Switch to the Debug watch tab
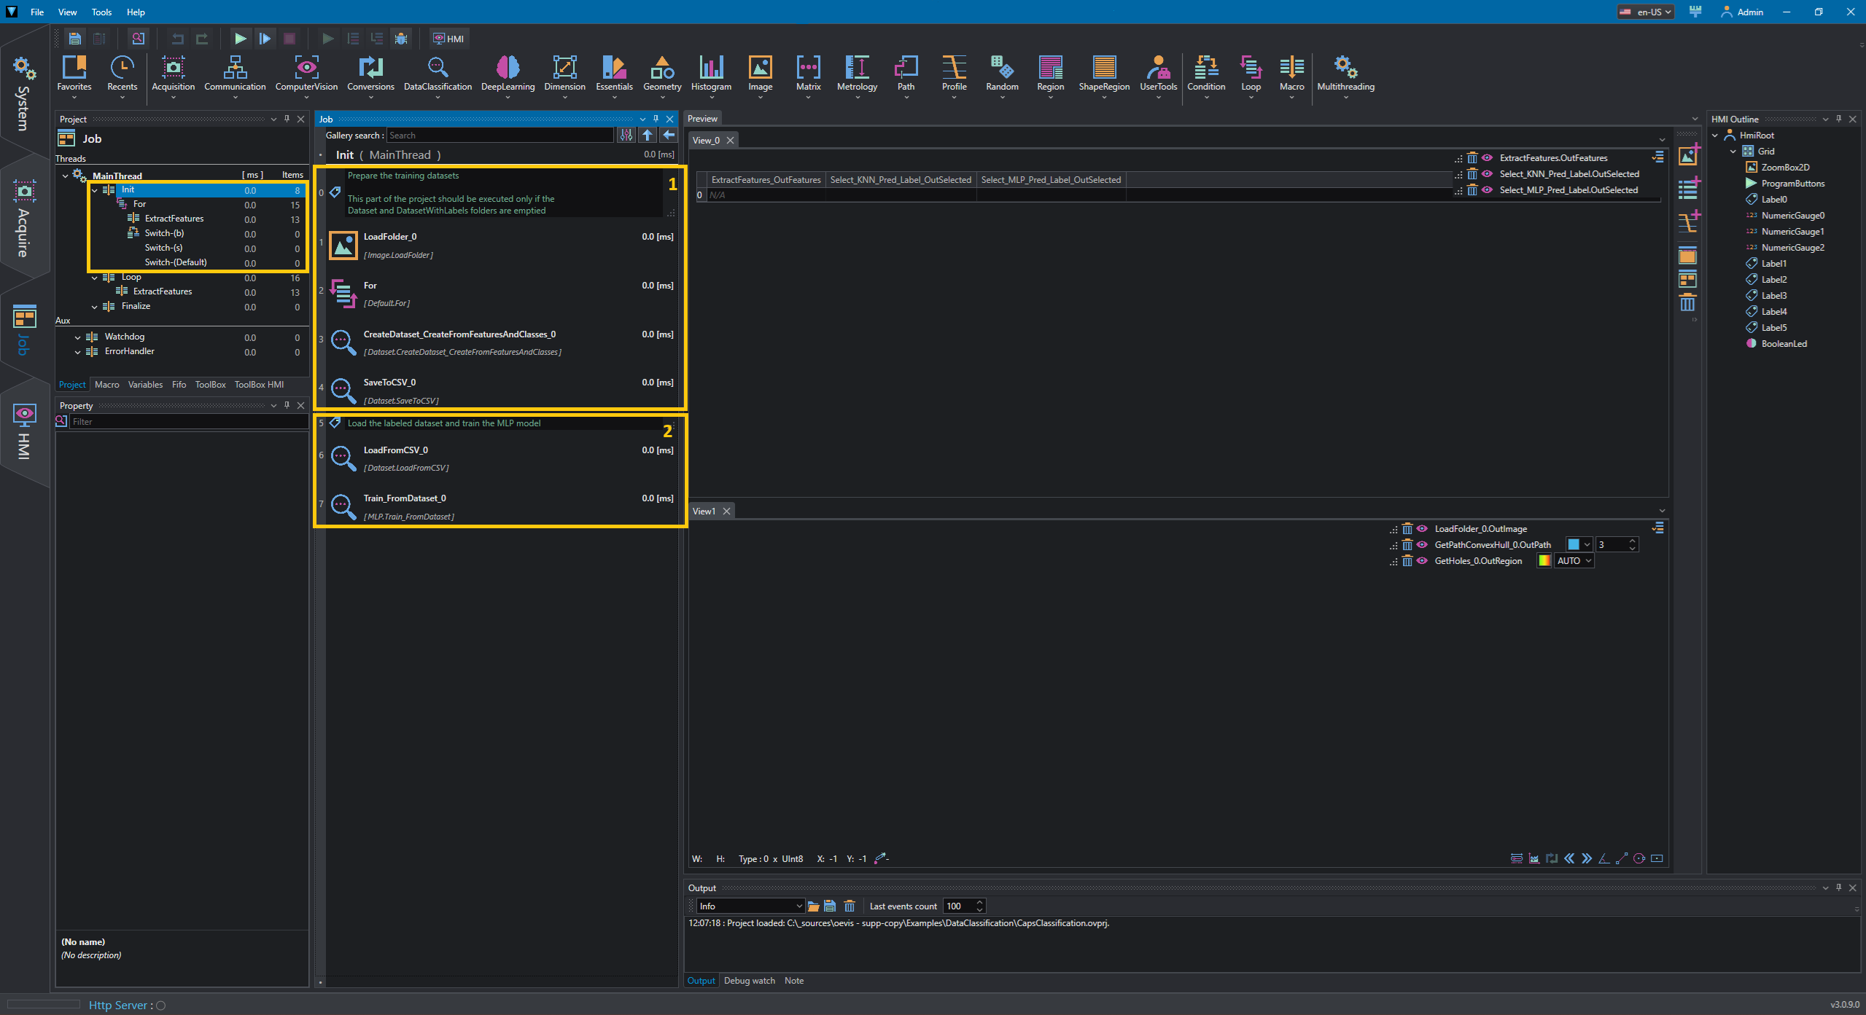The height and width of the screenshot is (1015, 1866). [x=749, y=981]
